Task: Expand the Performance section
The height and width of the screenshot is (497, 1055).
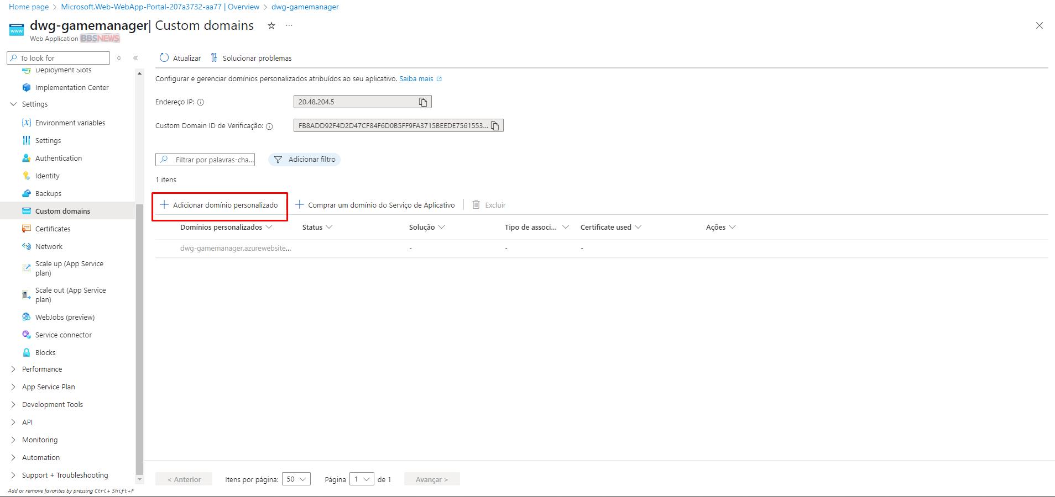Action: point(42,369)
